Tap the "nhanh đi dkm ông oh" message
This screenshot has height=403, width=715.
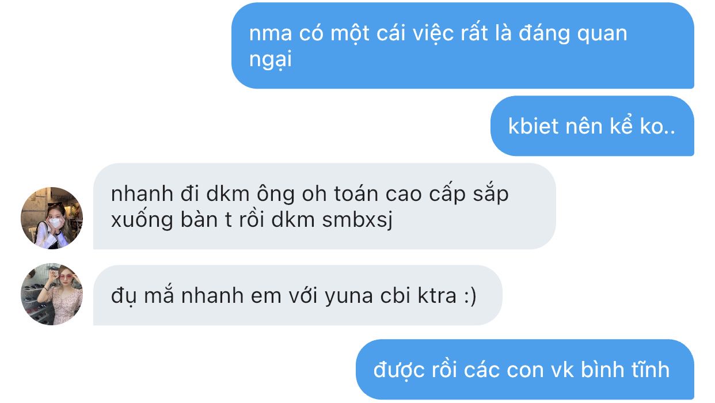(x=325, y=206)
